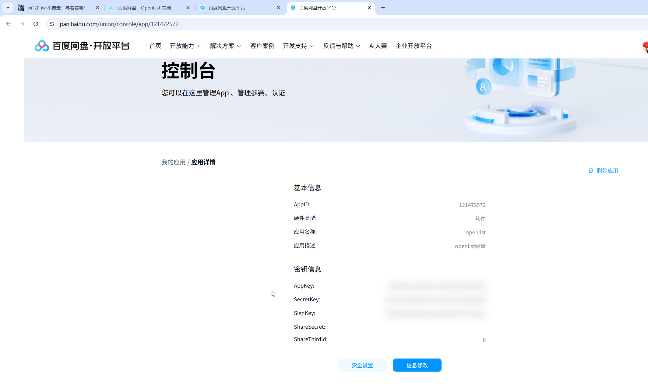Switch to the 百度网盘 - OpenList 文档 tab
The width and height of the screenshot is (648, 392).
coord(145,8)
